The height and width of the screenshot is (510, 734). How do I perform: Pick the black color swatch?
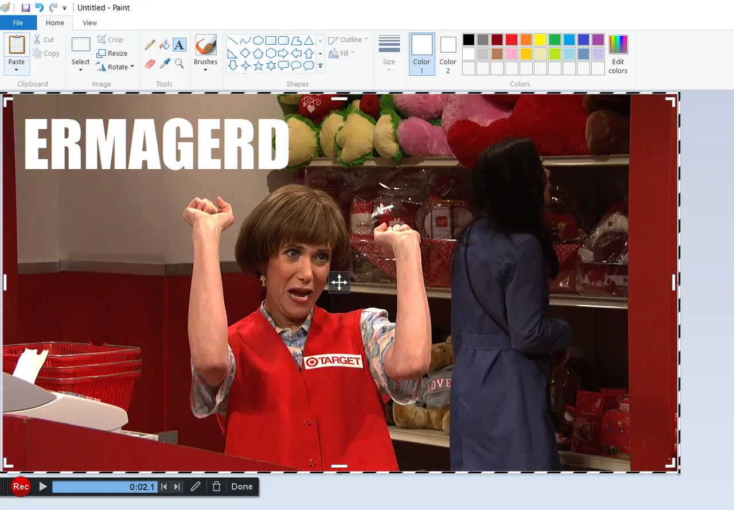468,40
